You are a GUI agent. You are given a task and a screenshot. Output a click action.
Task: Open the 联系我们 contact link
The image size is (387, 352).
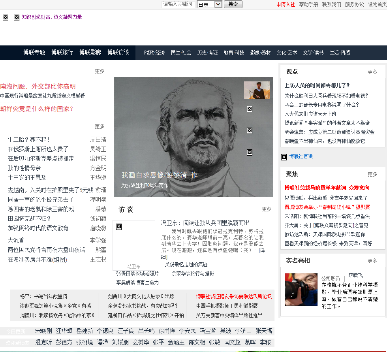331,4
